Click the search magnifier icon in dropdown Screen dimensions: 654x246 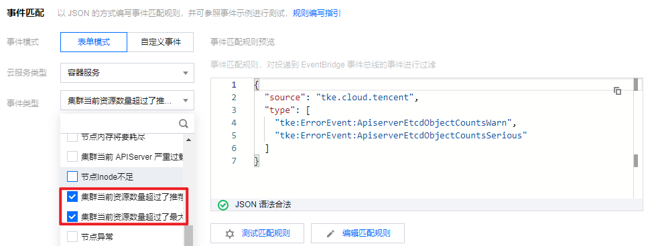[184, 124]
